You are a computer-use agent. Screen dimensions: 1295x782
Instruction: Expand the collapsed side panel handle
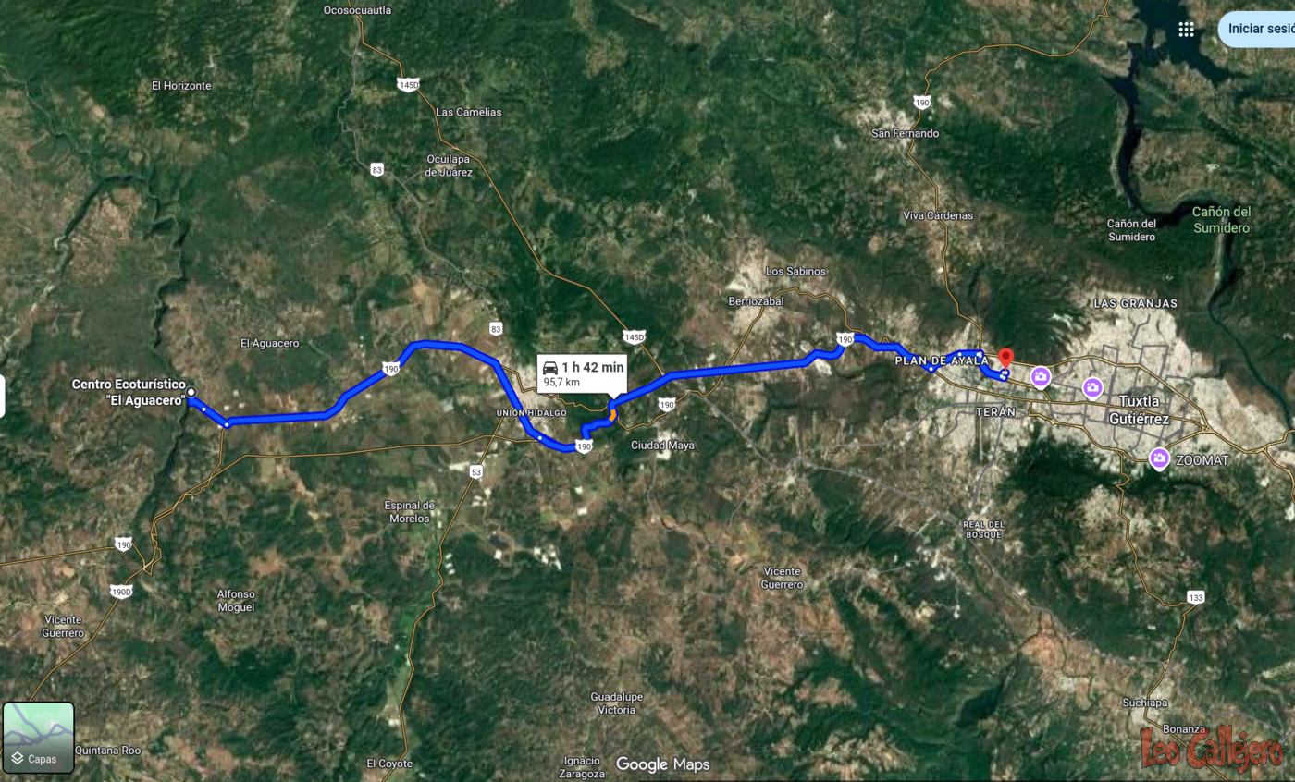[3, 396]
